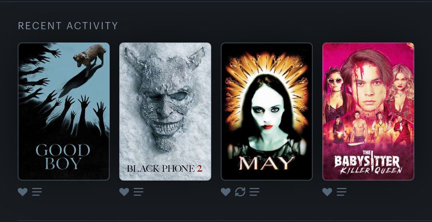This screenshot has width=432, height=222.
Task: Open the review lines icon under Black Phone 2
Action: pyautogui.click(x=138, y=192)
